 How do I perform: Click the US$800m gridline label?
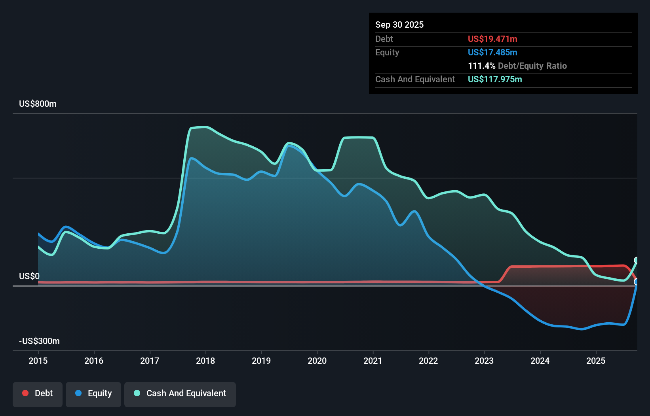point(38,104)
